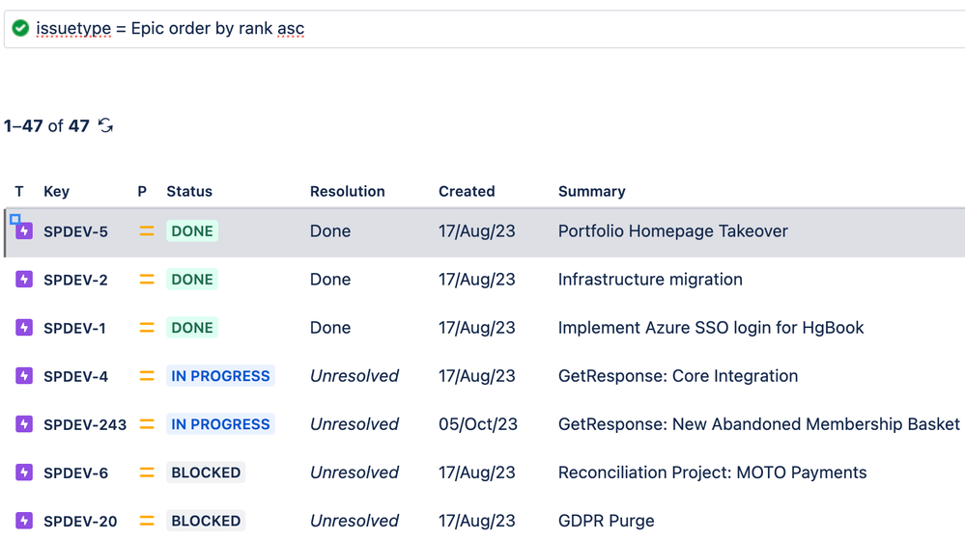Click Epic type icon for SPDEV-243
The image size is (965, 540).
(x=24, y=424)
